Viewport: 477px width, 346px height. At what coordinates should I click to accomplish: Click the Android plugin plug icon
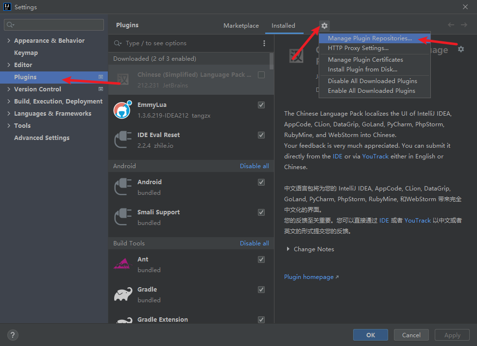(x=122, y=187)
